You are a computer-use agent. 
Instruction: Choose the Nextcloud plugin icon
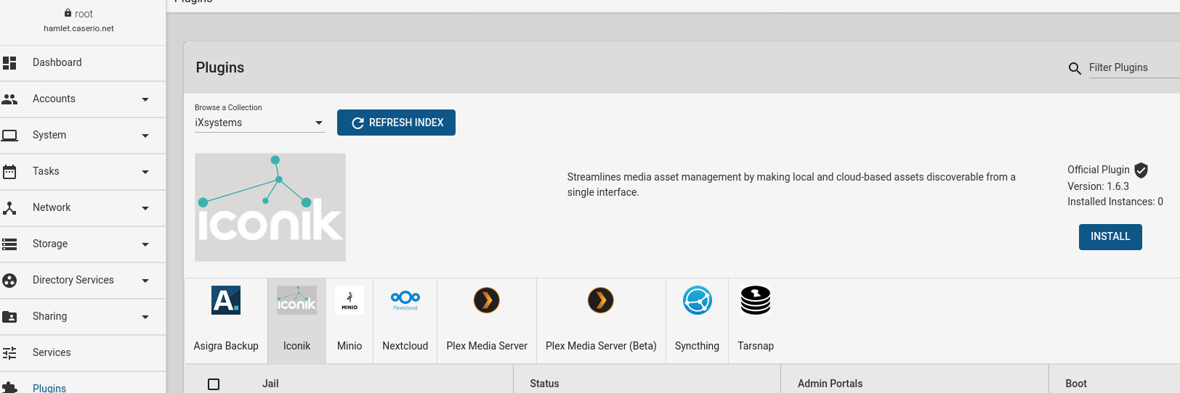pos(405,300)
